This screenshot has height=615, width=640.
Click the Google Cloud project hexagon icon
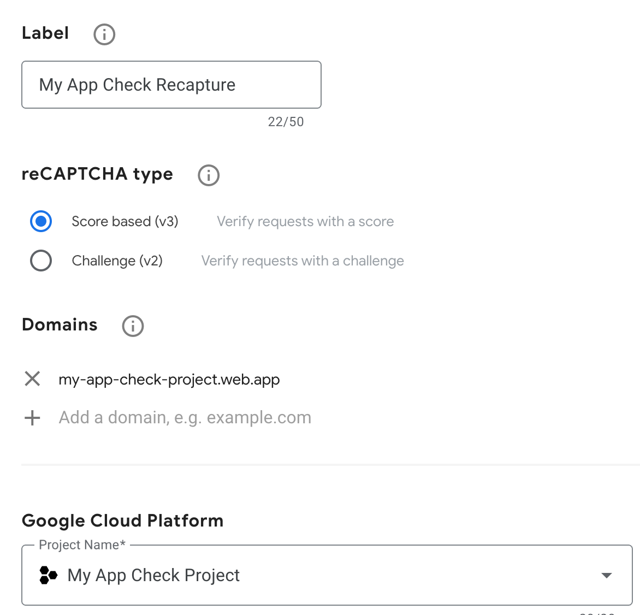[48, 575]
